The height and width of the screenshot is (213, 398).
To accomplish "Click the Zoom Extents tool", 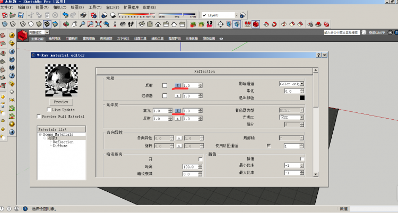I will [99, 24].
